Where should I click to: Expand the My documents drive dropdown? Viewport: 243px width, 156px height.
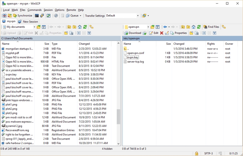34,27
